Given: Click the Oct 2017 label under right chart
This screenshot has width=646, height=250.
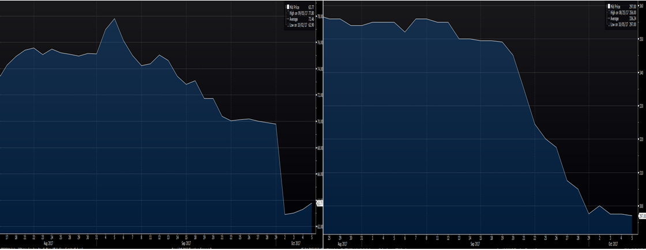Looking at the screenshot, I should coord(615,243).
